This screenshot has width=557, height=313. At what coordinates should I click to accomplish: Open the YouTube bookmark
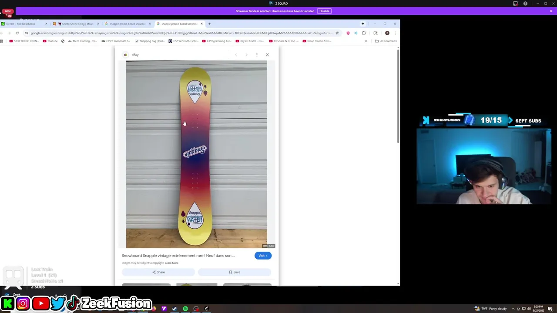pos(50,41)
